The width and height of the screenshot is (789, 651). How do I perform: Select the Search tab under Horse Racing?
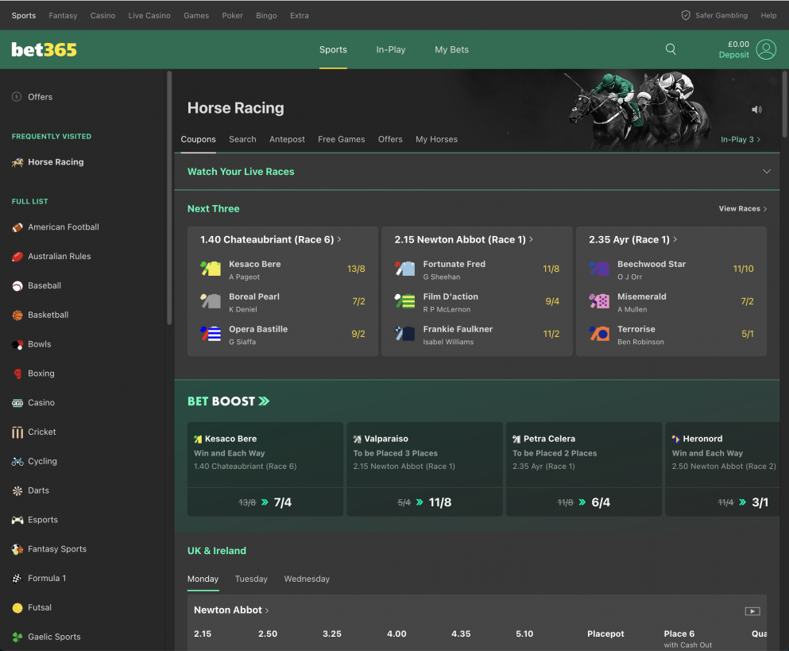click(x=242, y=139)
